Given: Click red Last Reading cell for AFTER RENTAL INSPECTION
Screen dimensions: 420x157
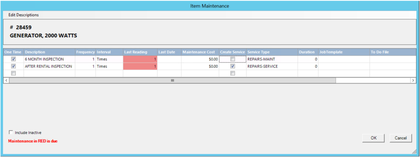Looking at the screenshot, I should click(140, 66).
